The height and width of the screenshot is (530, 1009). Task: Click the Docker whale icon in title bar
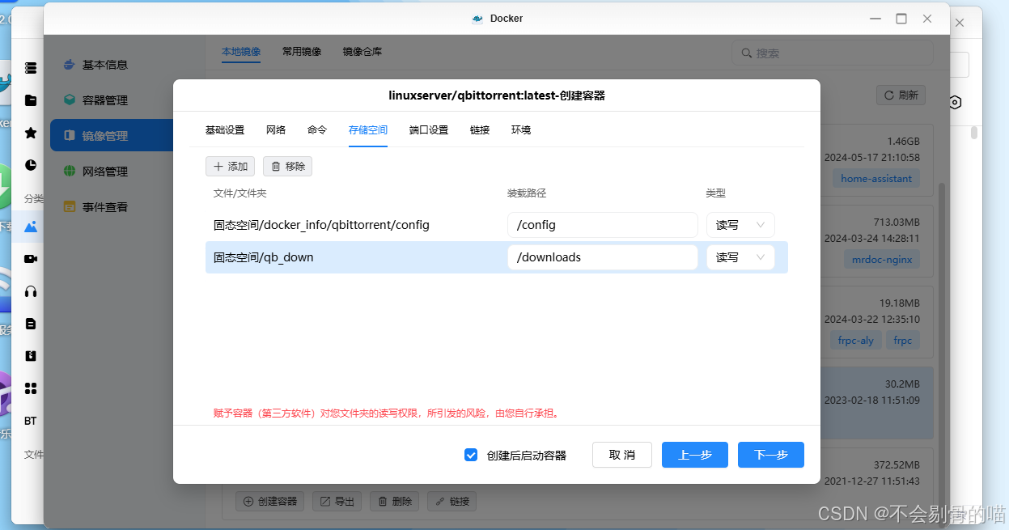point(477,19)
